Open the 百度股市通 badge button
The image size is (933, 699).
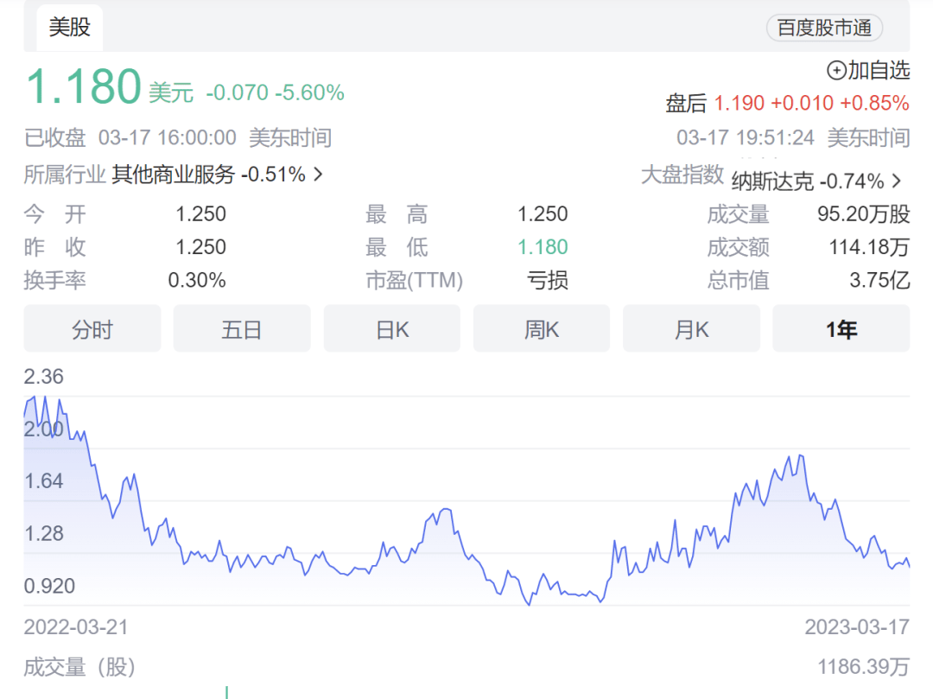(x=824, y=28)
